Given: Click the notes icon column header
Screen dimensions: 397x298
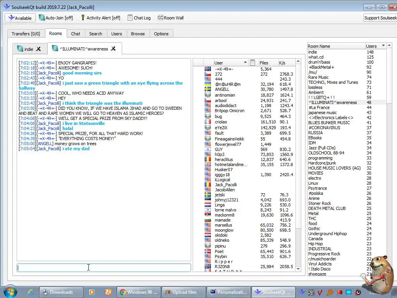Looking at the screenshot, I should [x=252, y=62].
